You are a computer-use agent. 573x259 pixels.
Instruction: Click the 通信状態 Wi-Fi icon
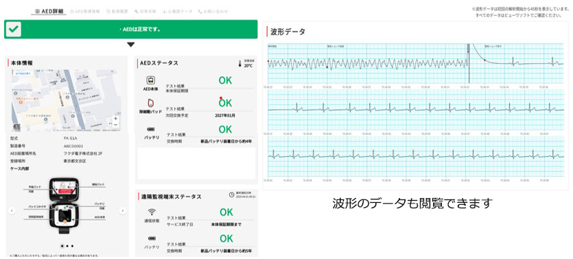152,212
